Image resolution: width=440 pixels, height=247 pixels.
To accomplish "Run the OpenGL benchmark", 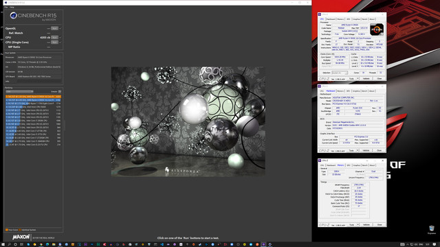I will pos(55,28).
